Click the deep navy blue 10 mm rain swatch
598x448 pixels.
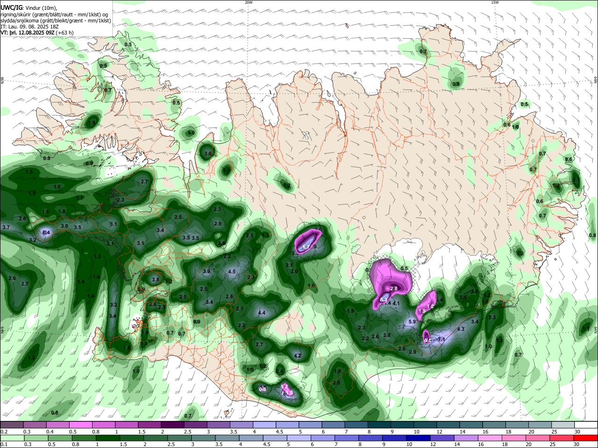click(418, 438)
